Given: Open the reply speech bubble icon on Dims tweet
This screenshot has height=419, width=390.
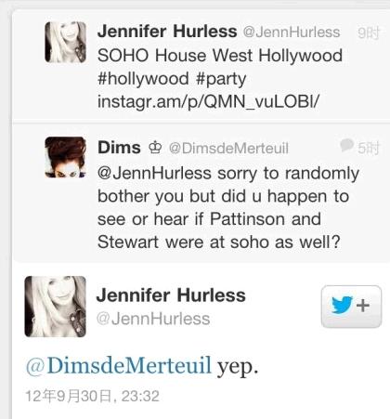Looking at the screenshot, I should click(346, 145).
